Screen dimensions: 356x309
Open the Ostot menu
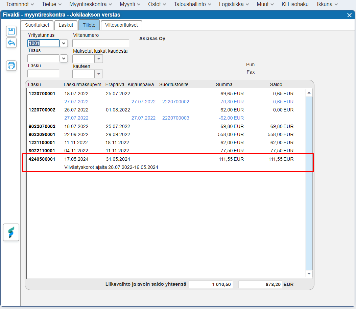[x=157, y=4]
